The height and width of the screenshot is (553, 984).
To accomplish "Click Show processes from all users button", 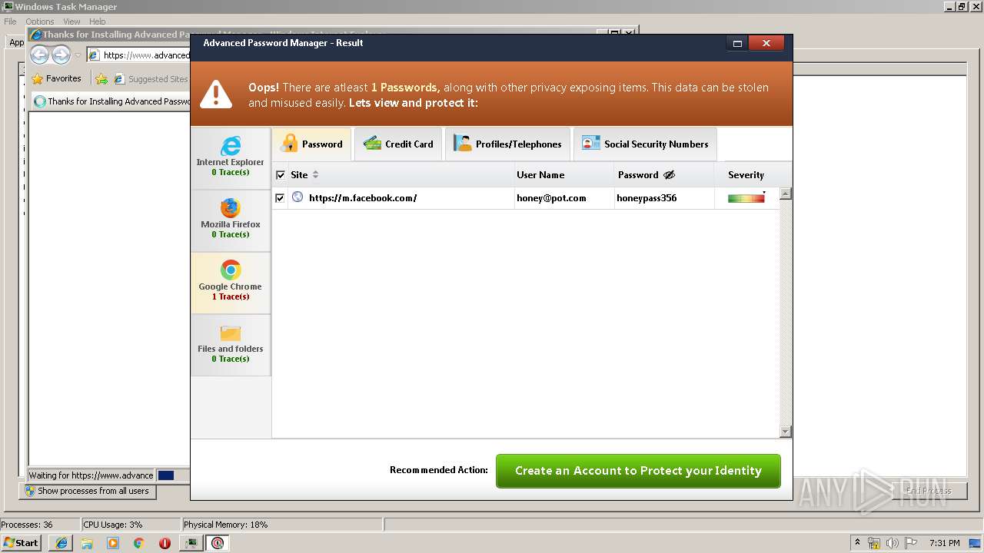I will click(88, 491).
